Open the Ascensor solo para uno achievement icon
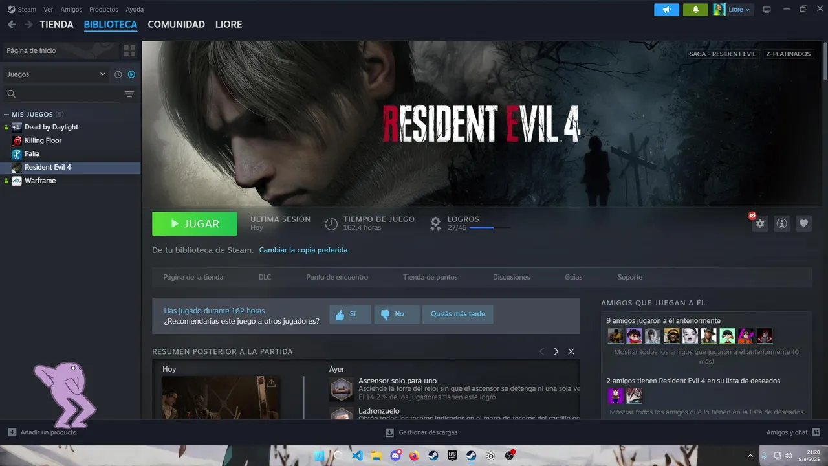This screenshot has height=466, width=828. (x=342, y=389)
